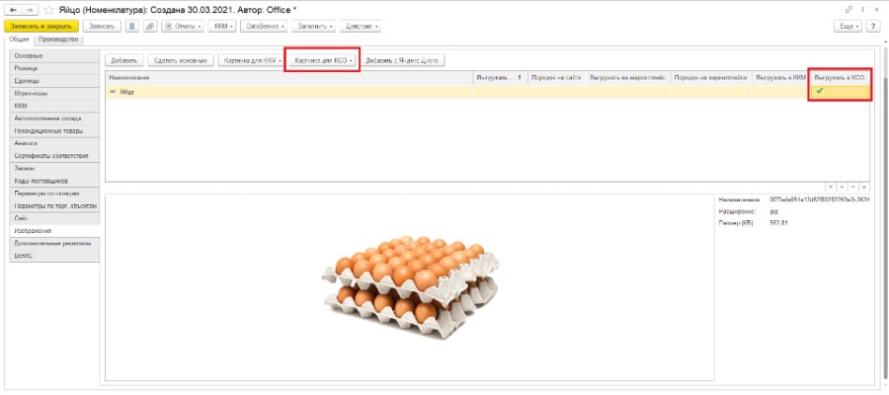Screen dimensions: 889x395
Task: Open help with the question mark button
Action: click(872, 26)
